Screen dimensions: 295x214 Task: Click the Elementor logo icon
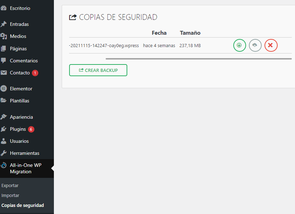(x=4, y=89)
